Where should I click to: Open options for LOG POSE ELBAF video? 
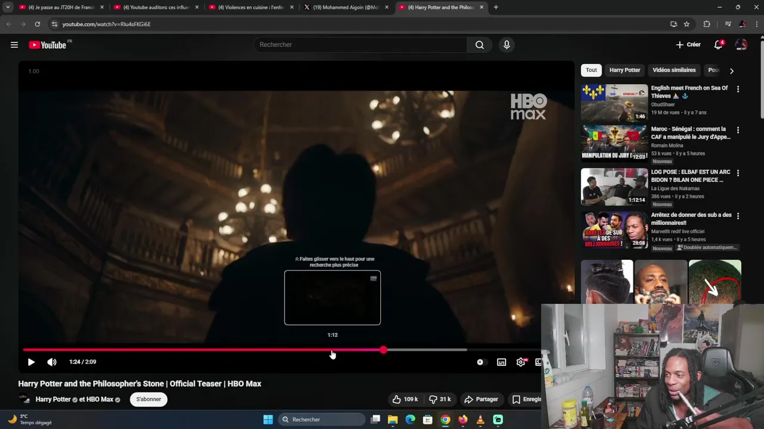coord(738,173)
